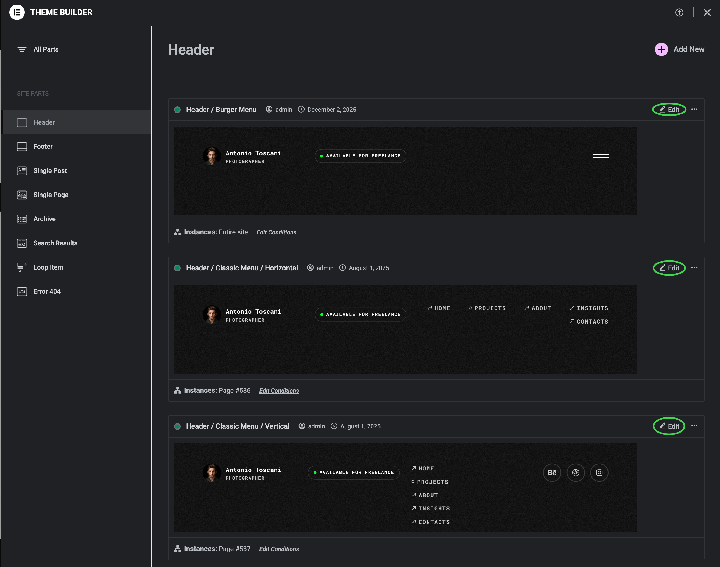720x567 pixels.
Task: Open more options for Classic Menu Vertical
Action: tap(694, 426)
